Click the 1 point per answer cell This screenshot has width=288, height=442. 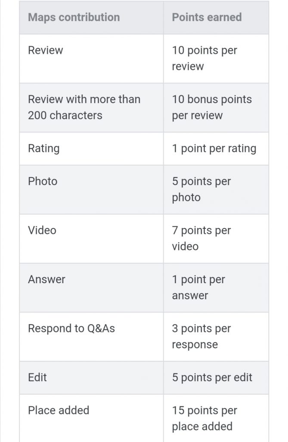198,287
